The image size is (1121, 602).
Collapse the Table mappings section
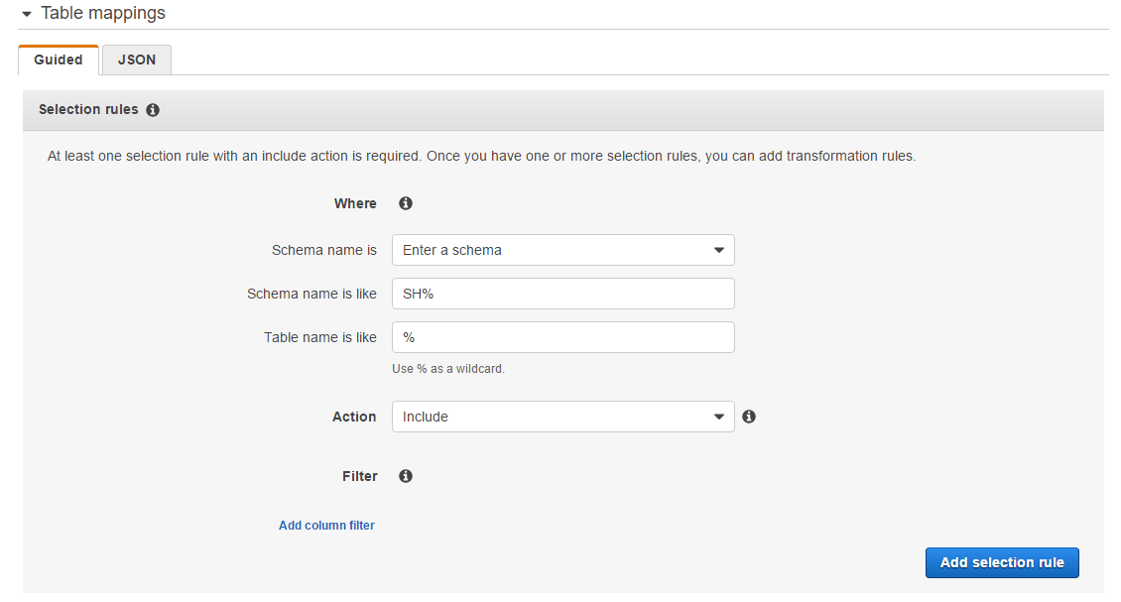click(x=26, y=13)
